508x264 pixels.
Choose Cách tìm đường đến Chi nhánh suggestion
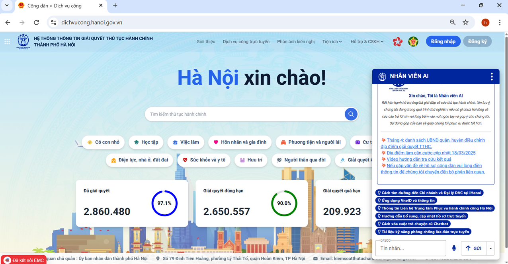click(430, 193)
